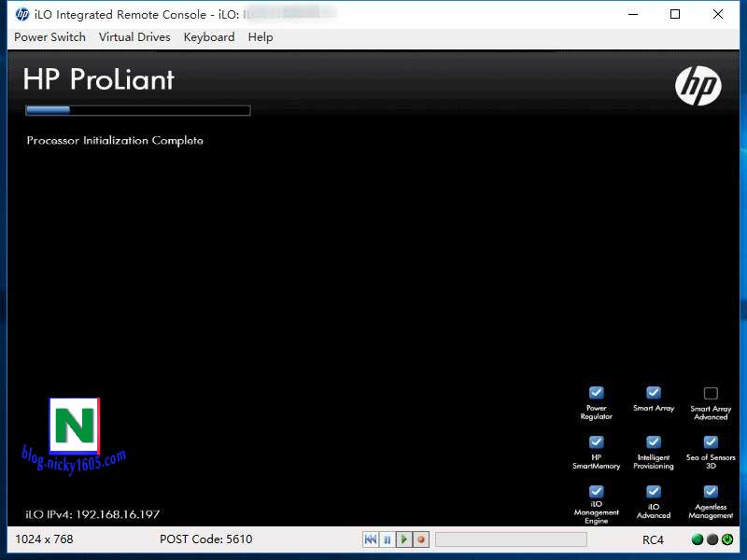Viewport: 747px width, 560px height.
Task: Click the pause playback button
Action: click(x=387, y=539)
